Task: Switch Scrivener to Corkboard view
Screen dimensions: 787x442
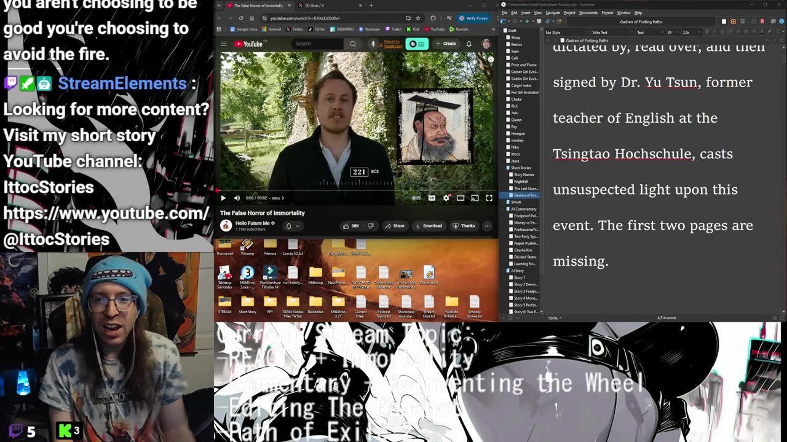Action: click(733, 21)
